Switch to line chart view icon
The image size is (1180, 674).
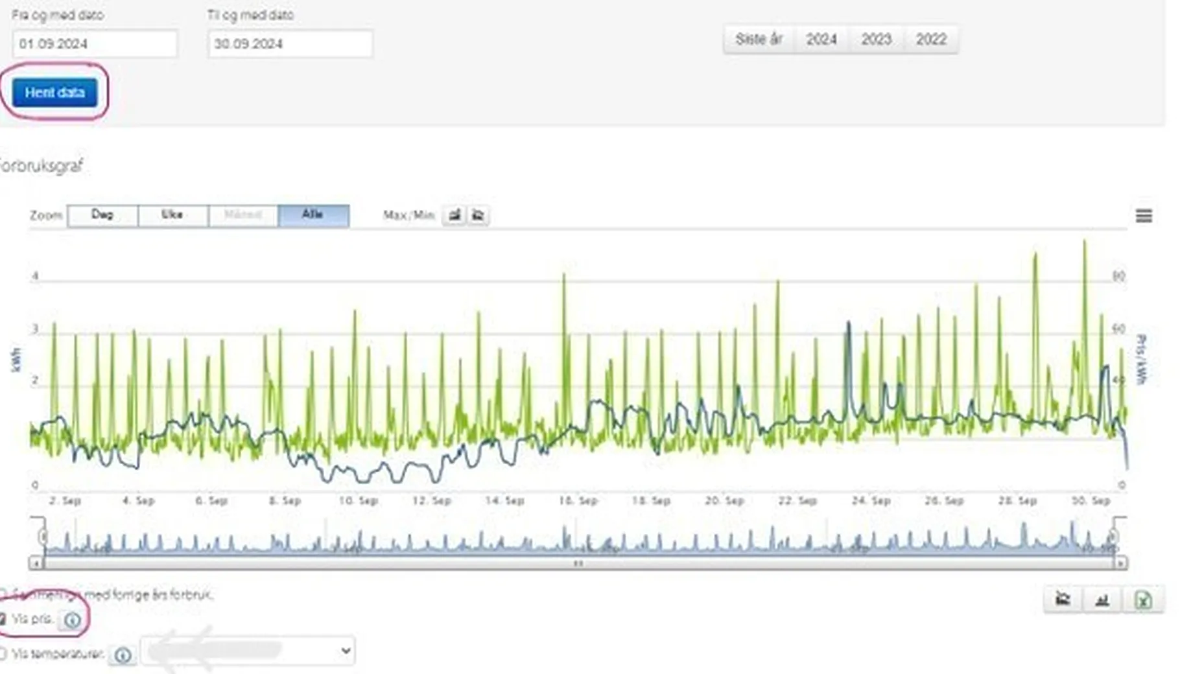[1063, 599]
